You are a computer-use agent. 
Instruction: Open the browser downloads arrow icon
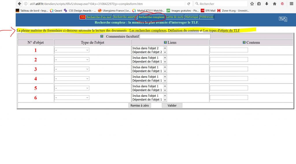pyautogui.click(x=267, y=4)
